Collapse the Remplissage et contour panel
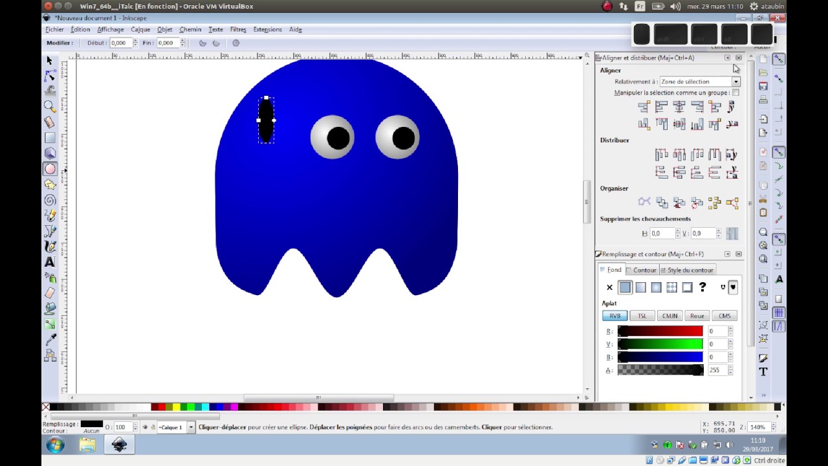This screenshot has width=828, height=466. pyautogui.click(x=727, y=254)
